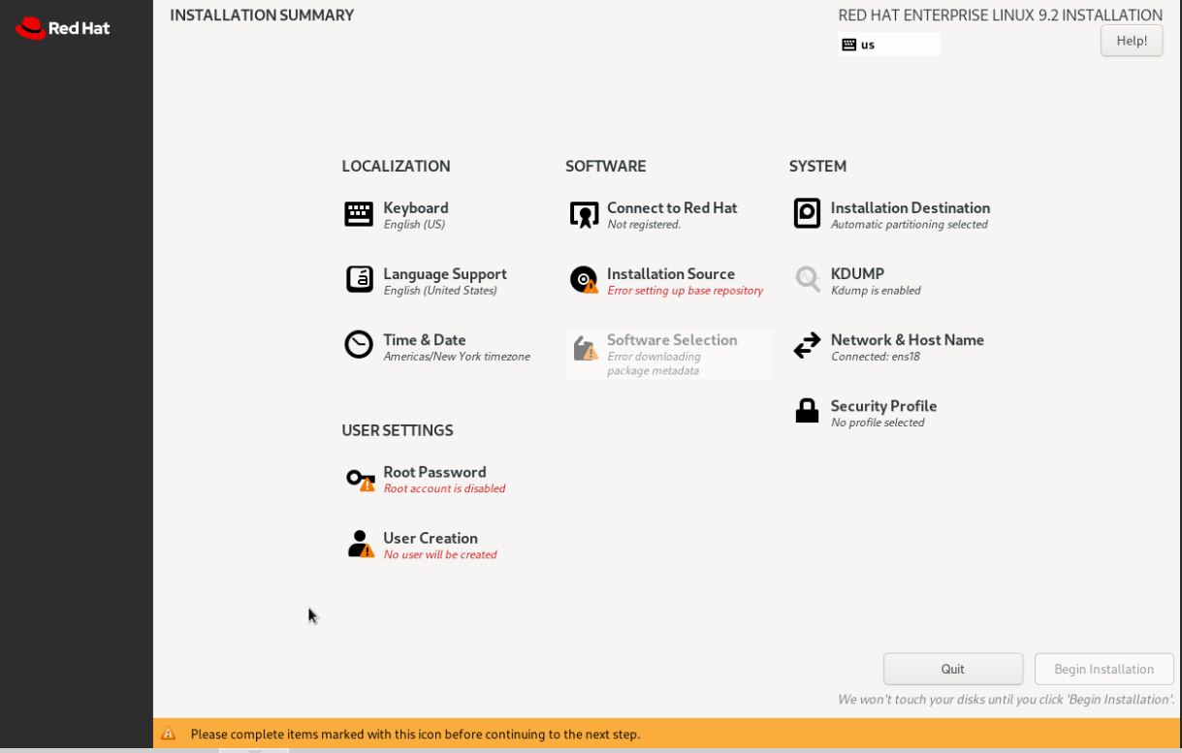
Task: Click 'Not registered.' status text
Action: pyautogui.click(x=644, y=225)
